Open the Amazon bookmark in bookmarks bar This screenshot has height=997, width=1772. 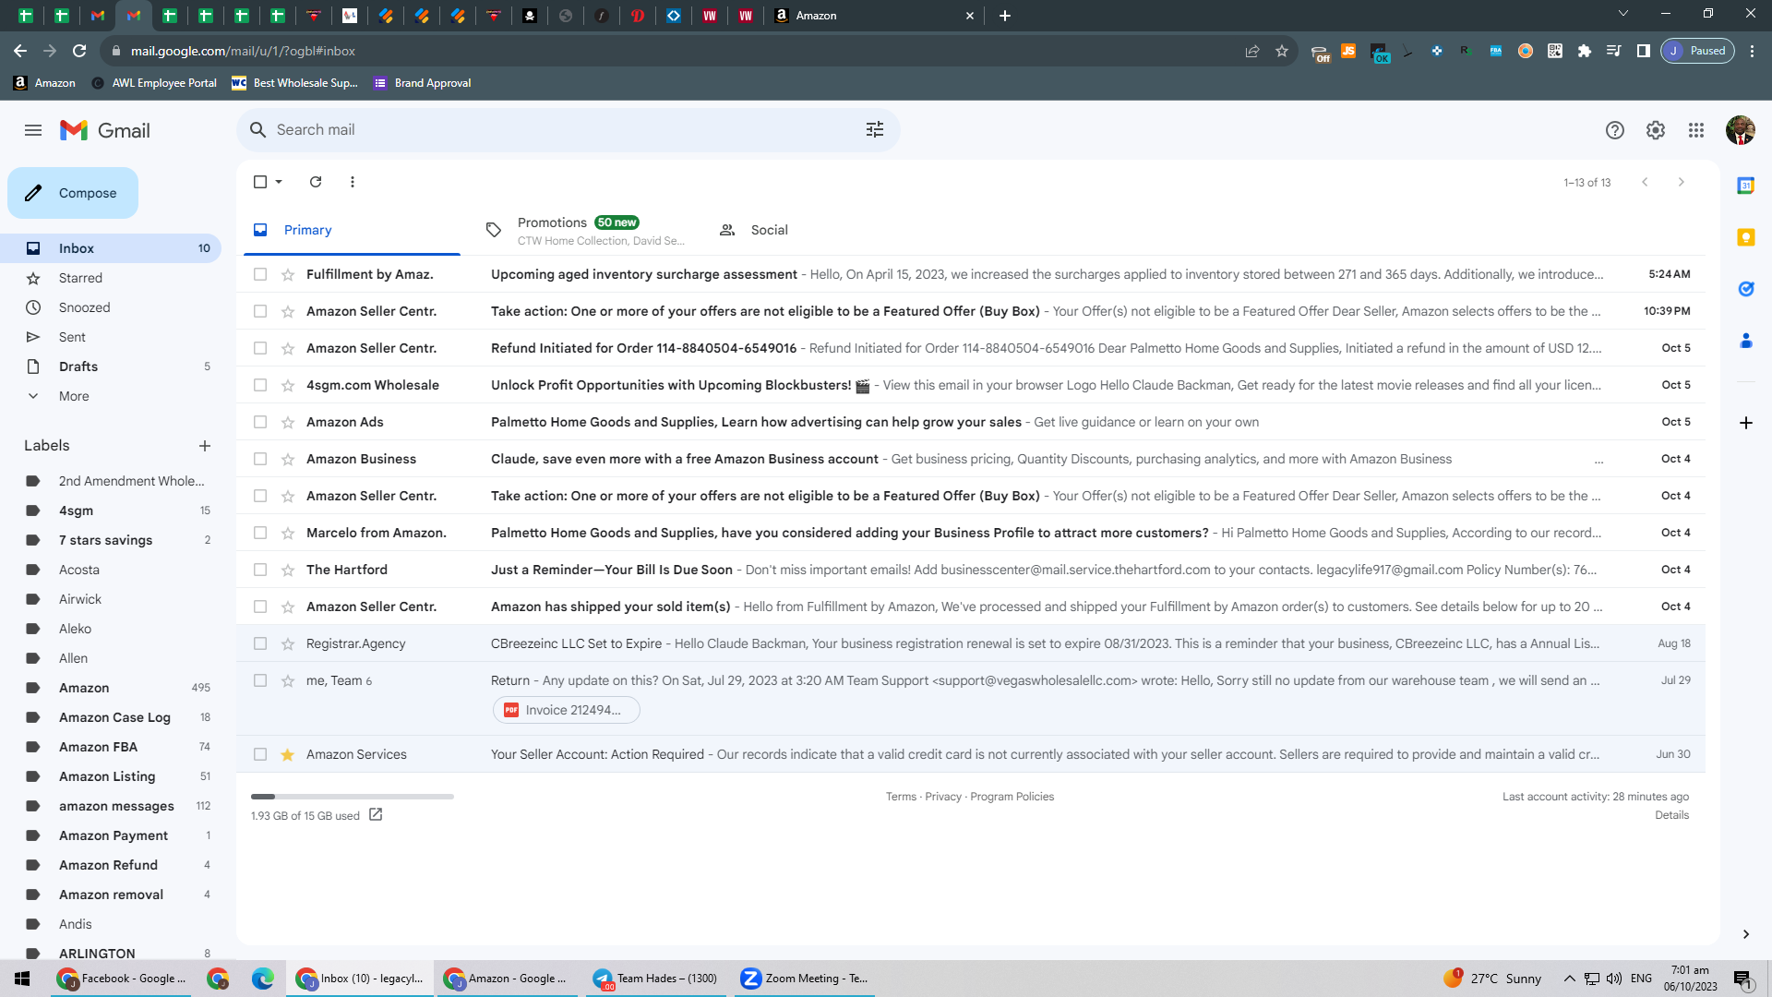click(44, 83)
